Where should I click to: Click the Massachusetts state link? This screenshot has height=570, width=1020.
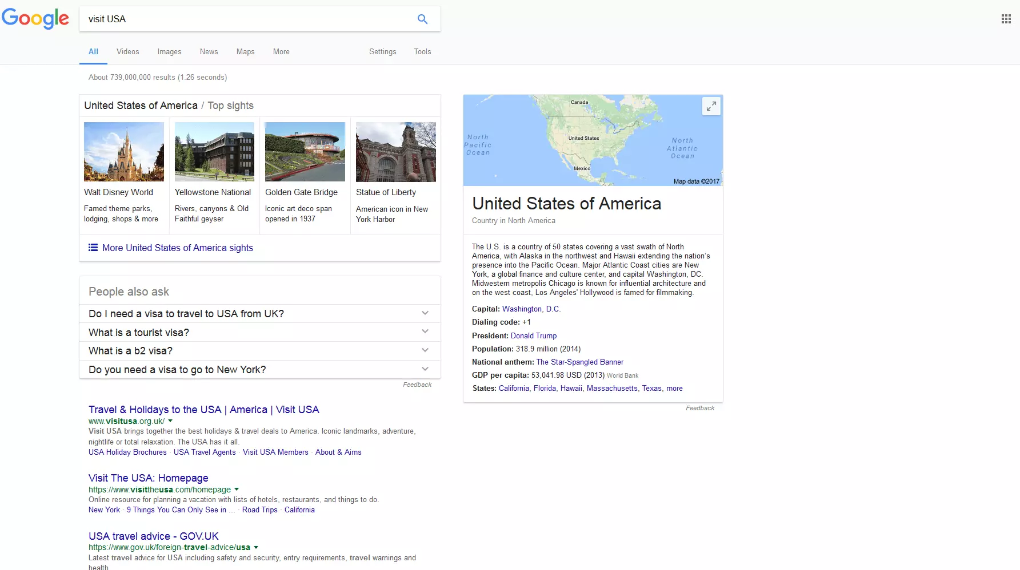coord(612,388)
